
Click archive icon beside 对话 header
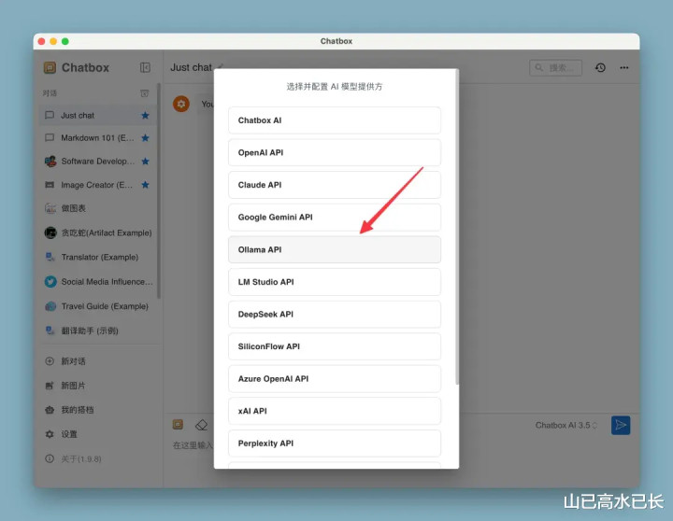click(145, 93)
